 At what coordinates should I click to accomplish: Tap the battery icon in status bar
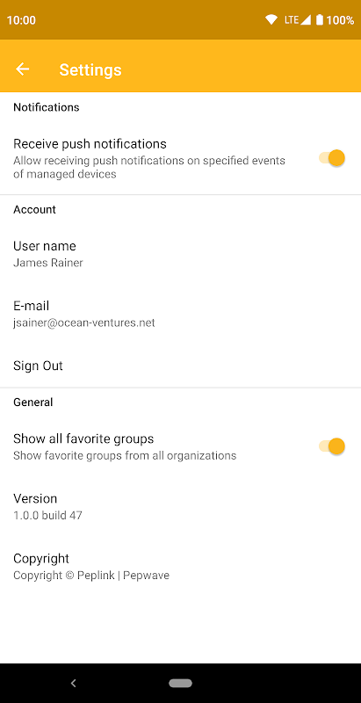pos(320,19)
